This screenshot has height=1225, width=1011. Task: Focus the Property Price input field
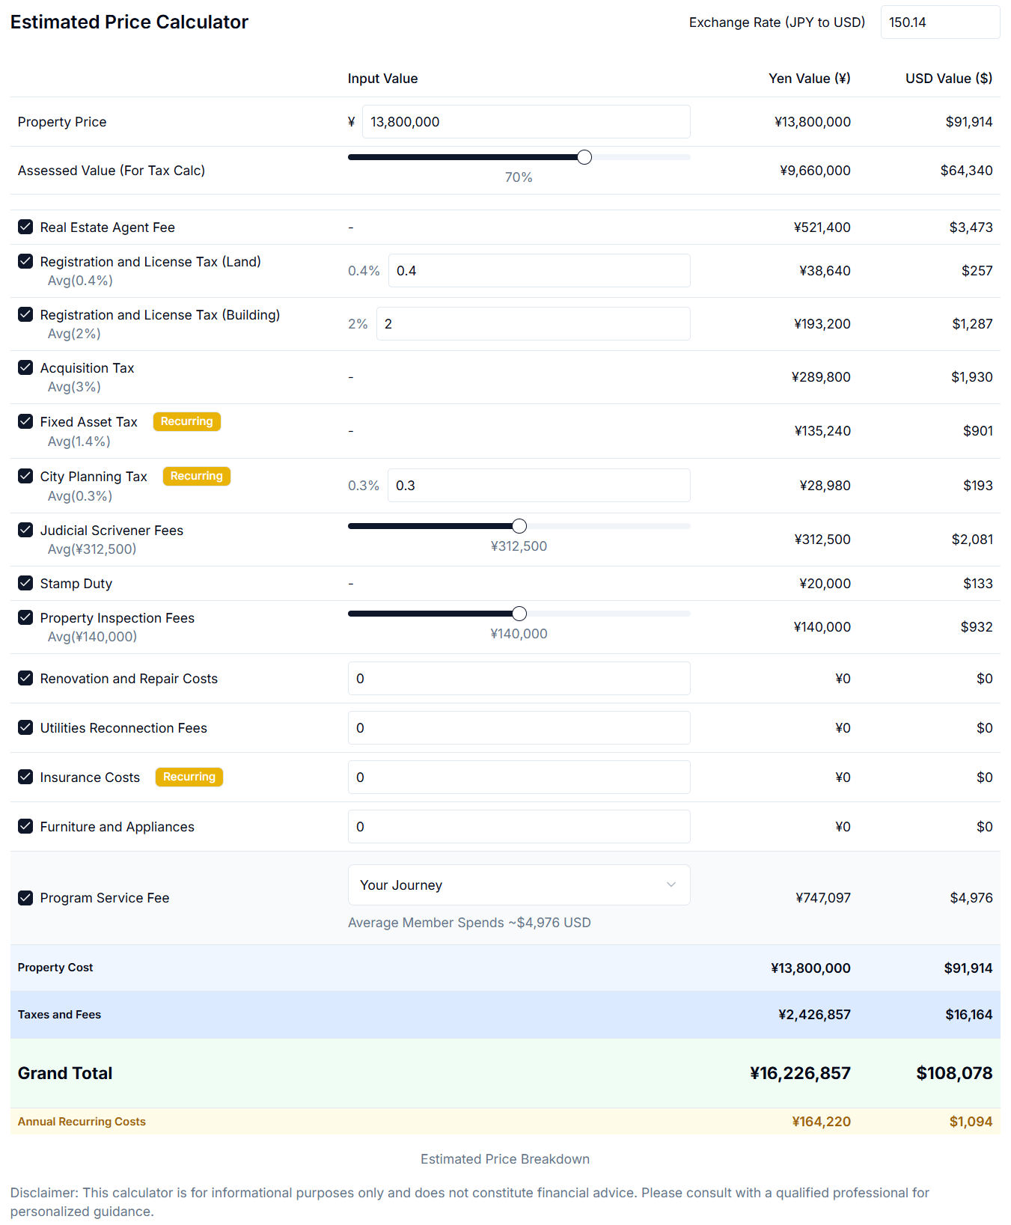pos(525,122)
